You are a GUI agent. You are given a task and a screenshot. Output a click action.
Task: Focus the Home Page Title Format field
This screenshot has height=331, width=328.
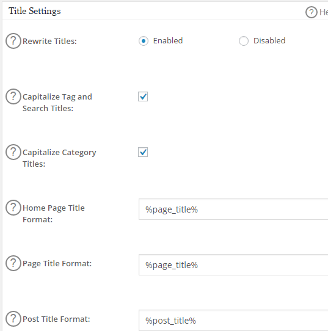tap(233, 209)
